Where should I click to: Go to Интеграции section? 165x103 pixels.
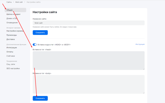12,47
